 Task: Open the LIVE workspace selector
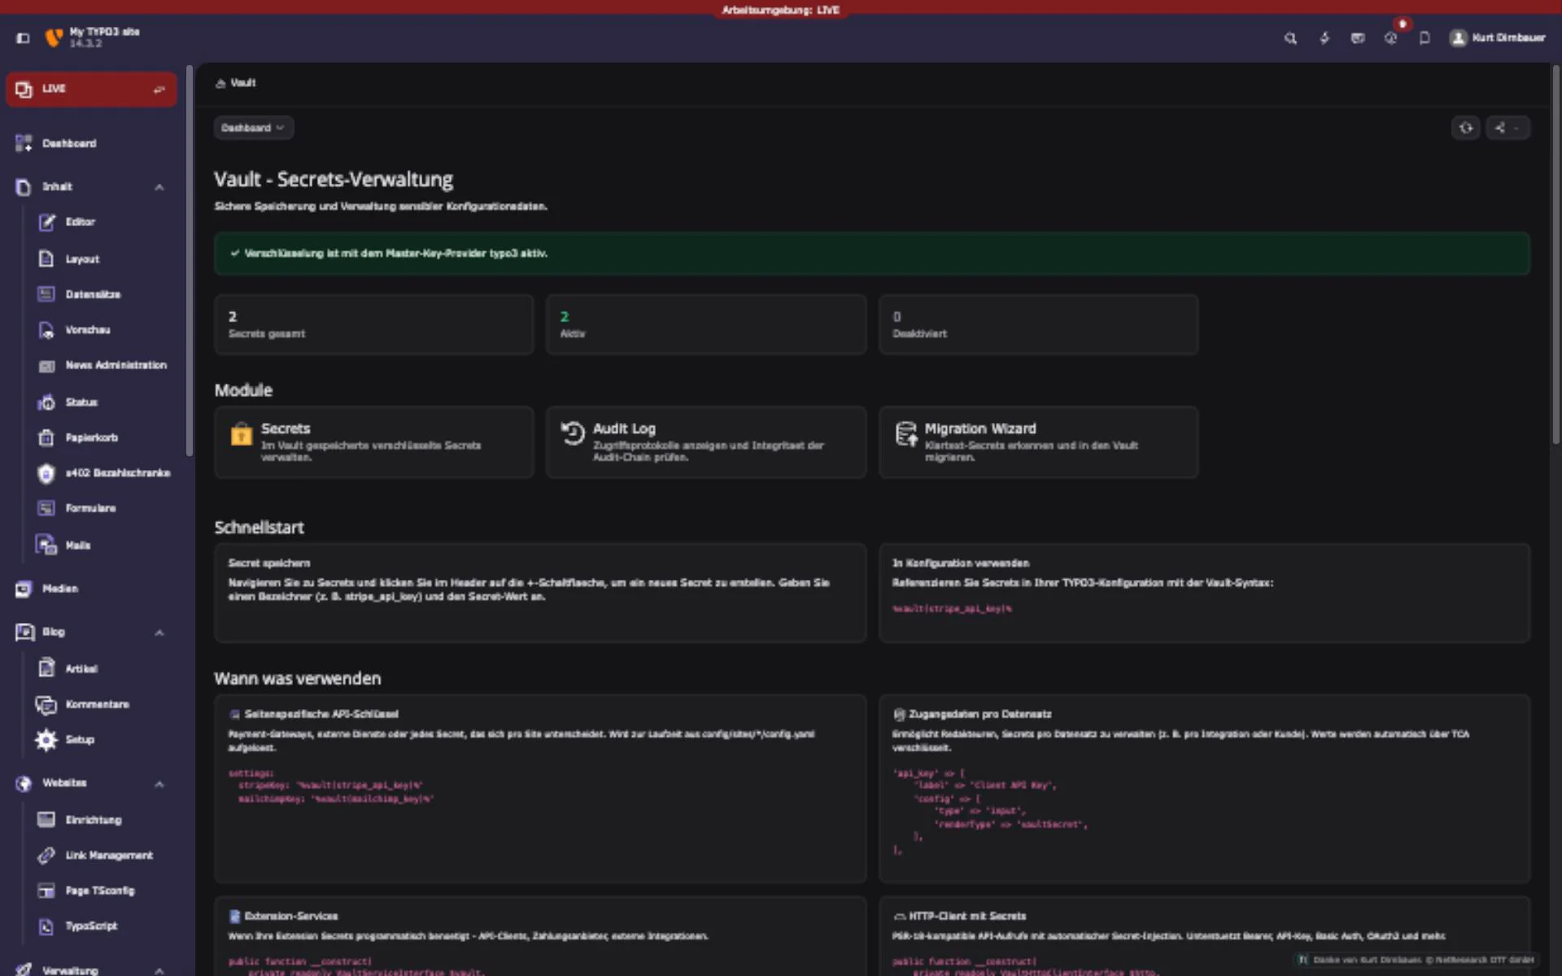coord(91,89)
